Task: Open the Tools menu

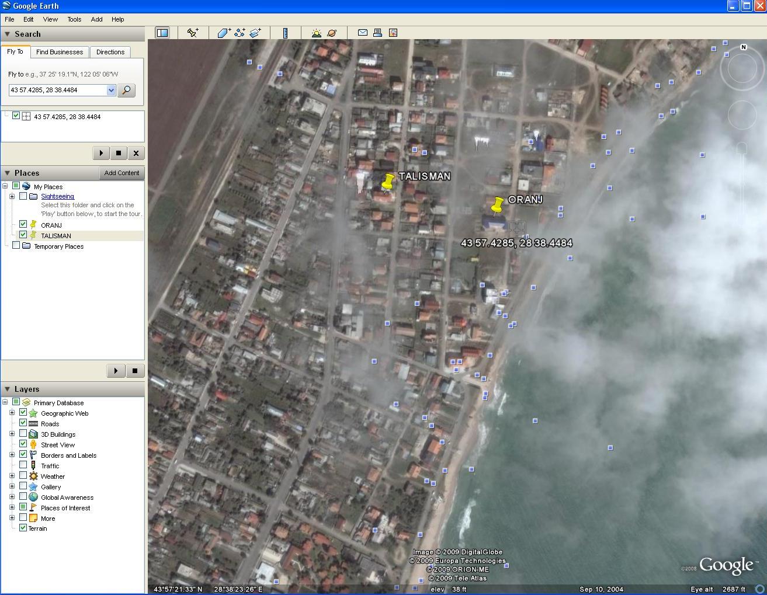Action: click(x=74, y=19)
